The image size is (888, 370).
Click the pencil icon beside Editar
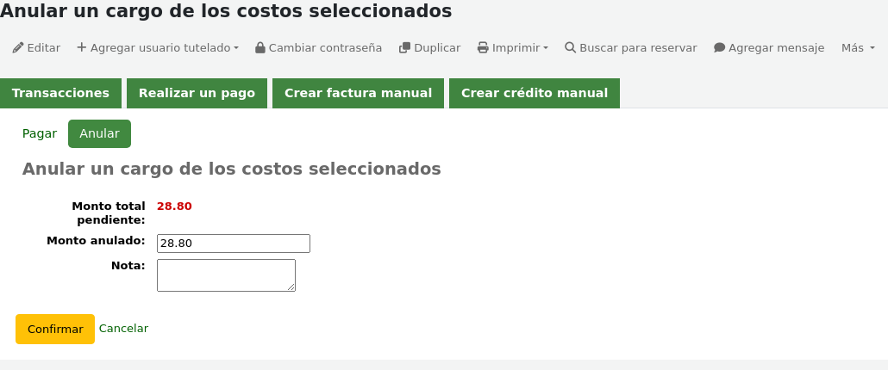click(17, 48)
